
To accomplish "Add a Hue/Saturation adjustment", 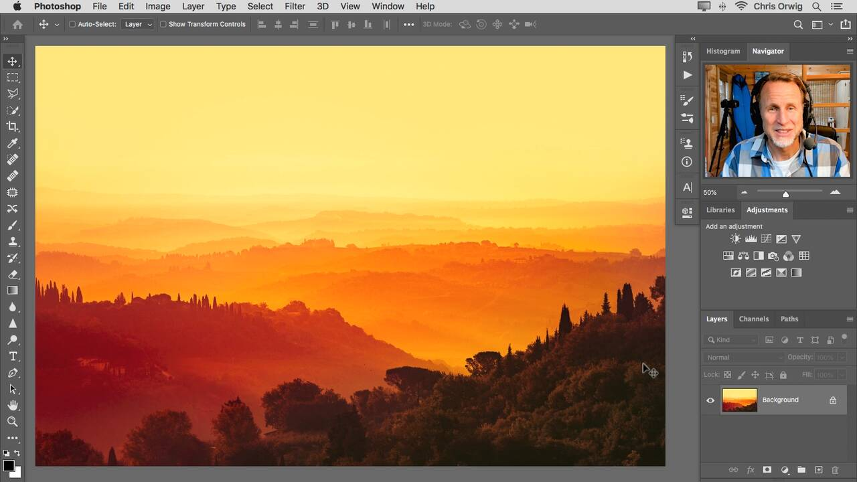I will [728, 256].
